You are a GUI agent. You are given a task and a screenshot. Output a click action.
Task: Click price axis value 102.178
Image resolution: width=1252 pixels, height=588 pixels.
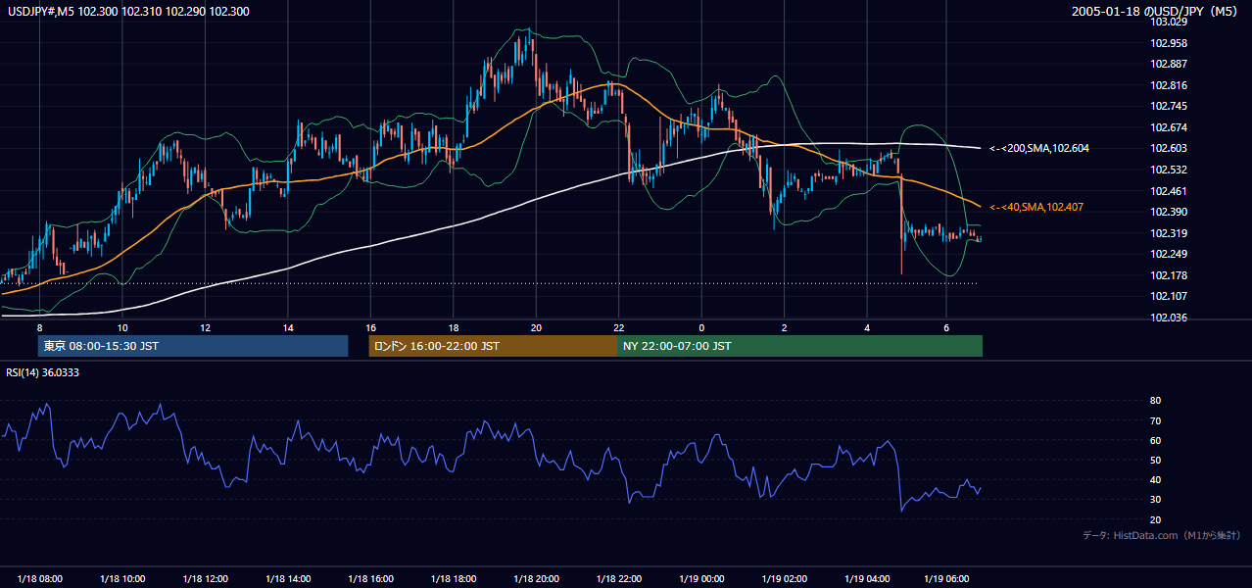(1169, 275)
